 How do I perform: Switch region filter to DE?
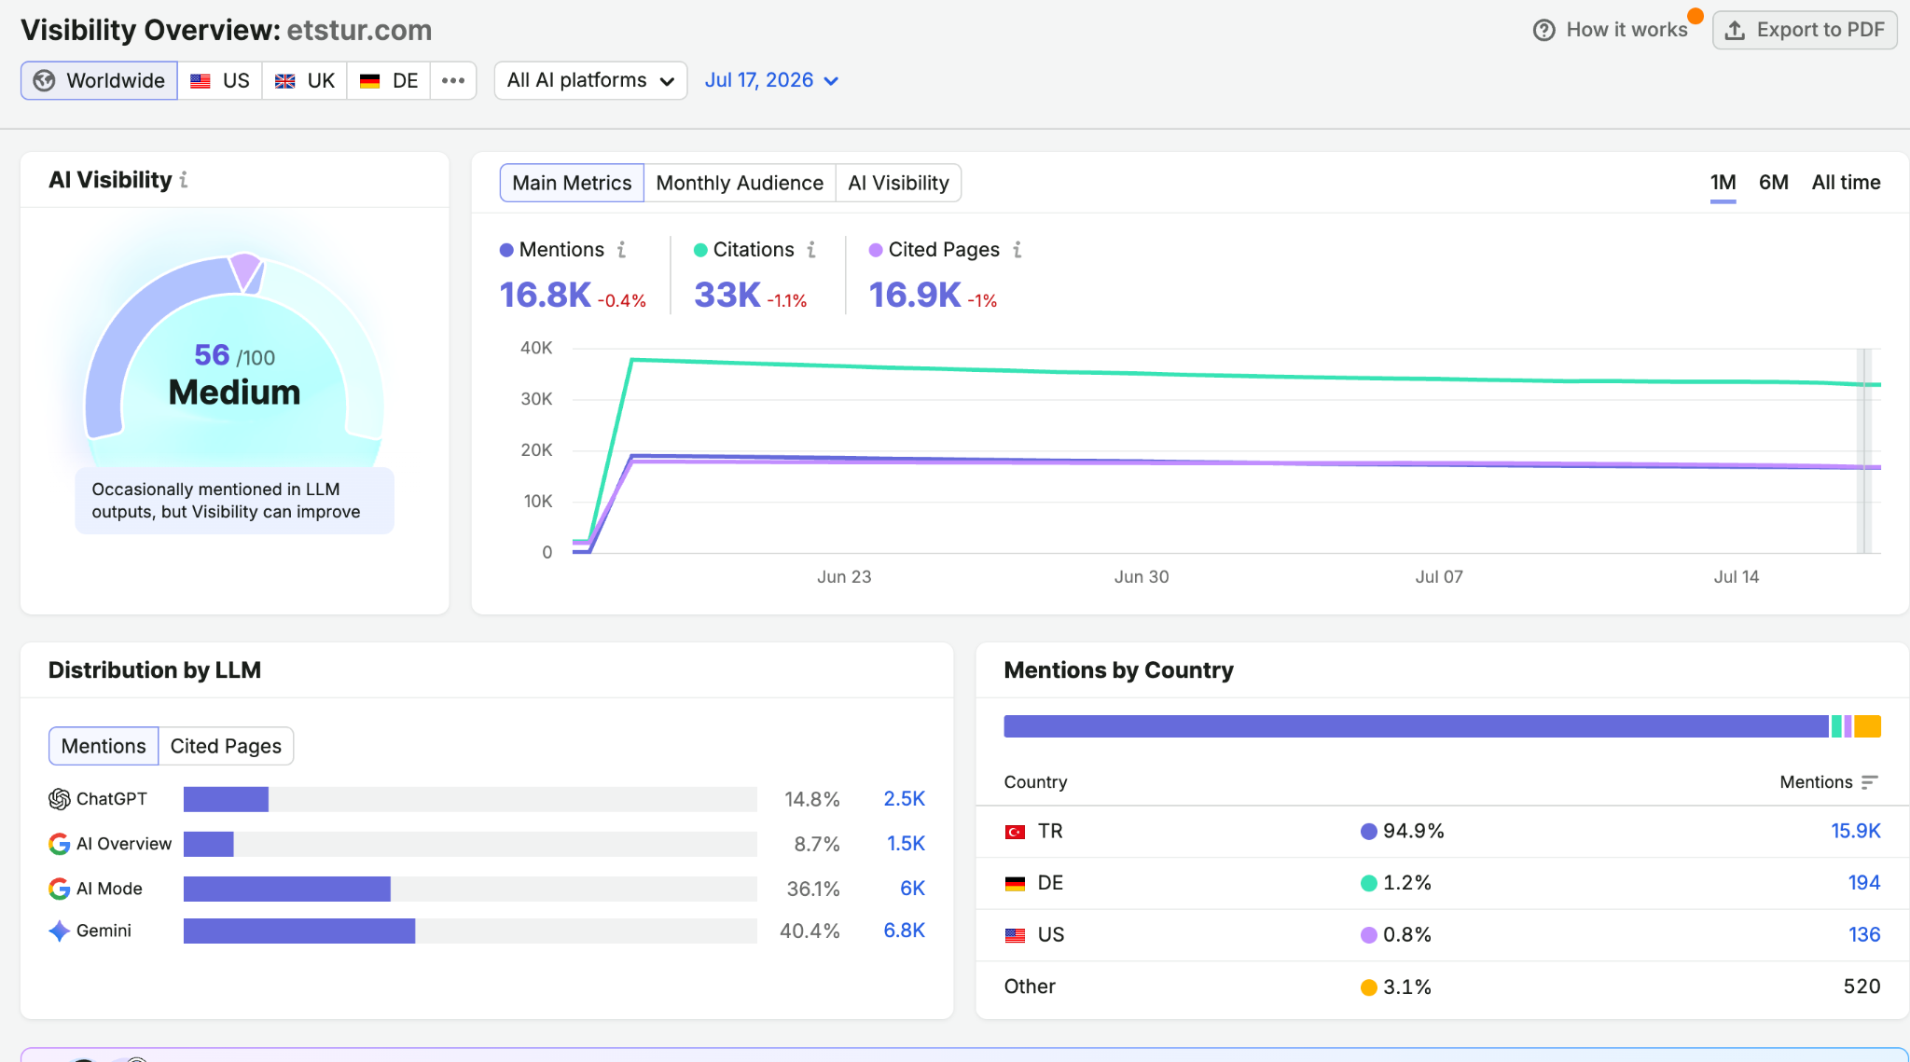coord(389,81)
